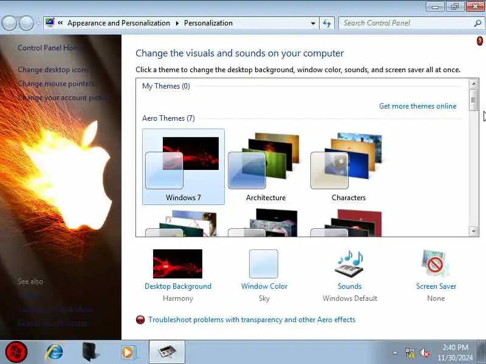The width and height of the screenshot is (486, 364).
Task: Click the Control Panel address icon
Action: 50,22
